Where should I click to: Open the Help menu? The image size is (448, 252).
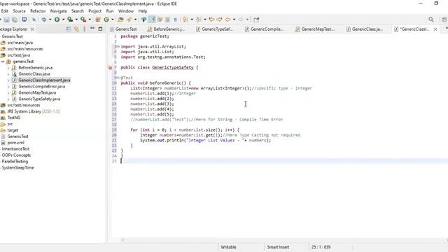143,11
